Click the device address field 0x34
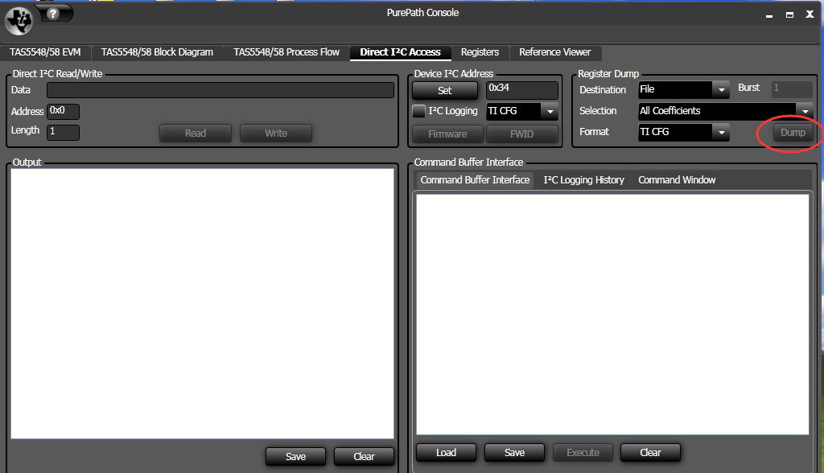This screenshot has height=473, width=824. coord(521,90)
